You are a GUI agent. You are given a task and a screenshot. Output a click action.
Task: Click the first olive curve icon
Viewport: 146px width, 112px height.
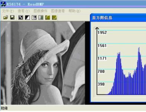(x=48, y=18)
